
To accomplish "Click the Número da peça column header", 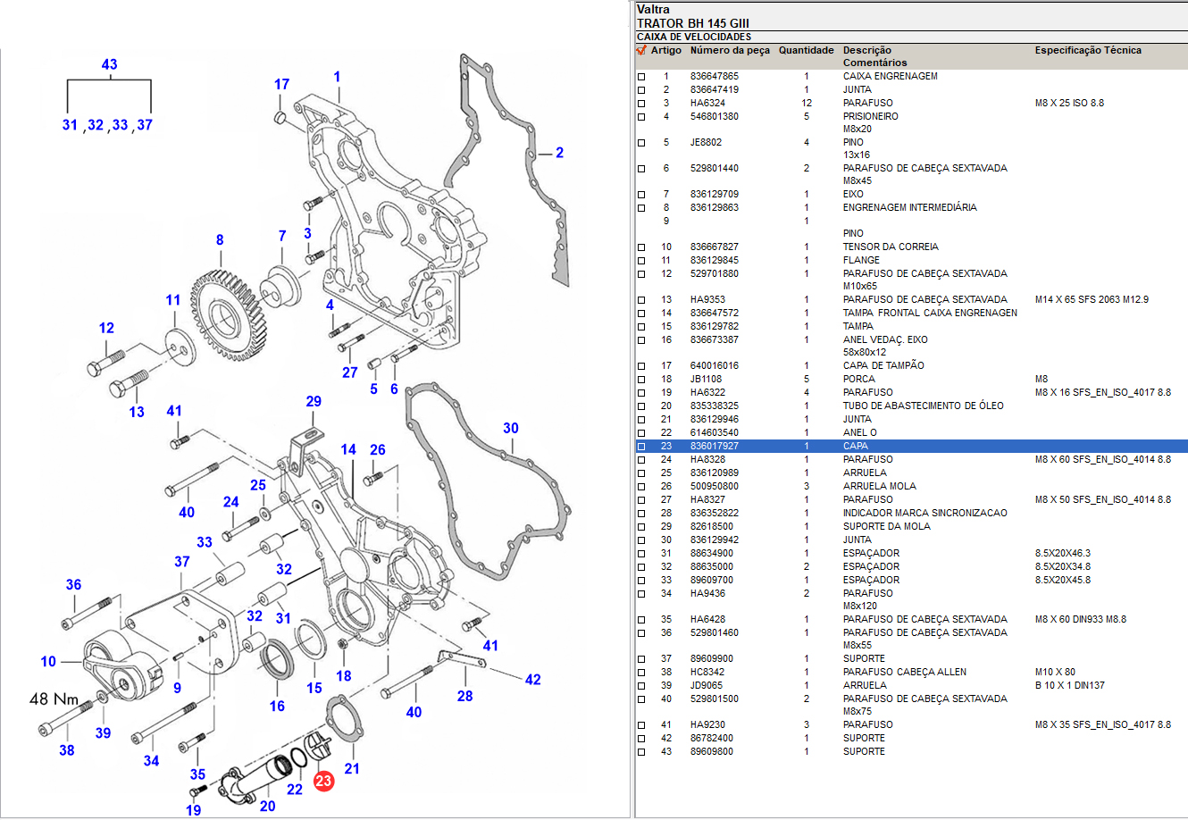I will pyautogui.click(x=729, y=51).
